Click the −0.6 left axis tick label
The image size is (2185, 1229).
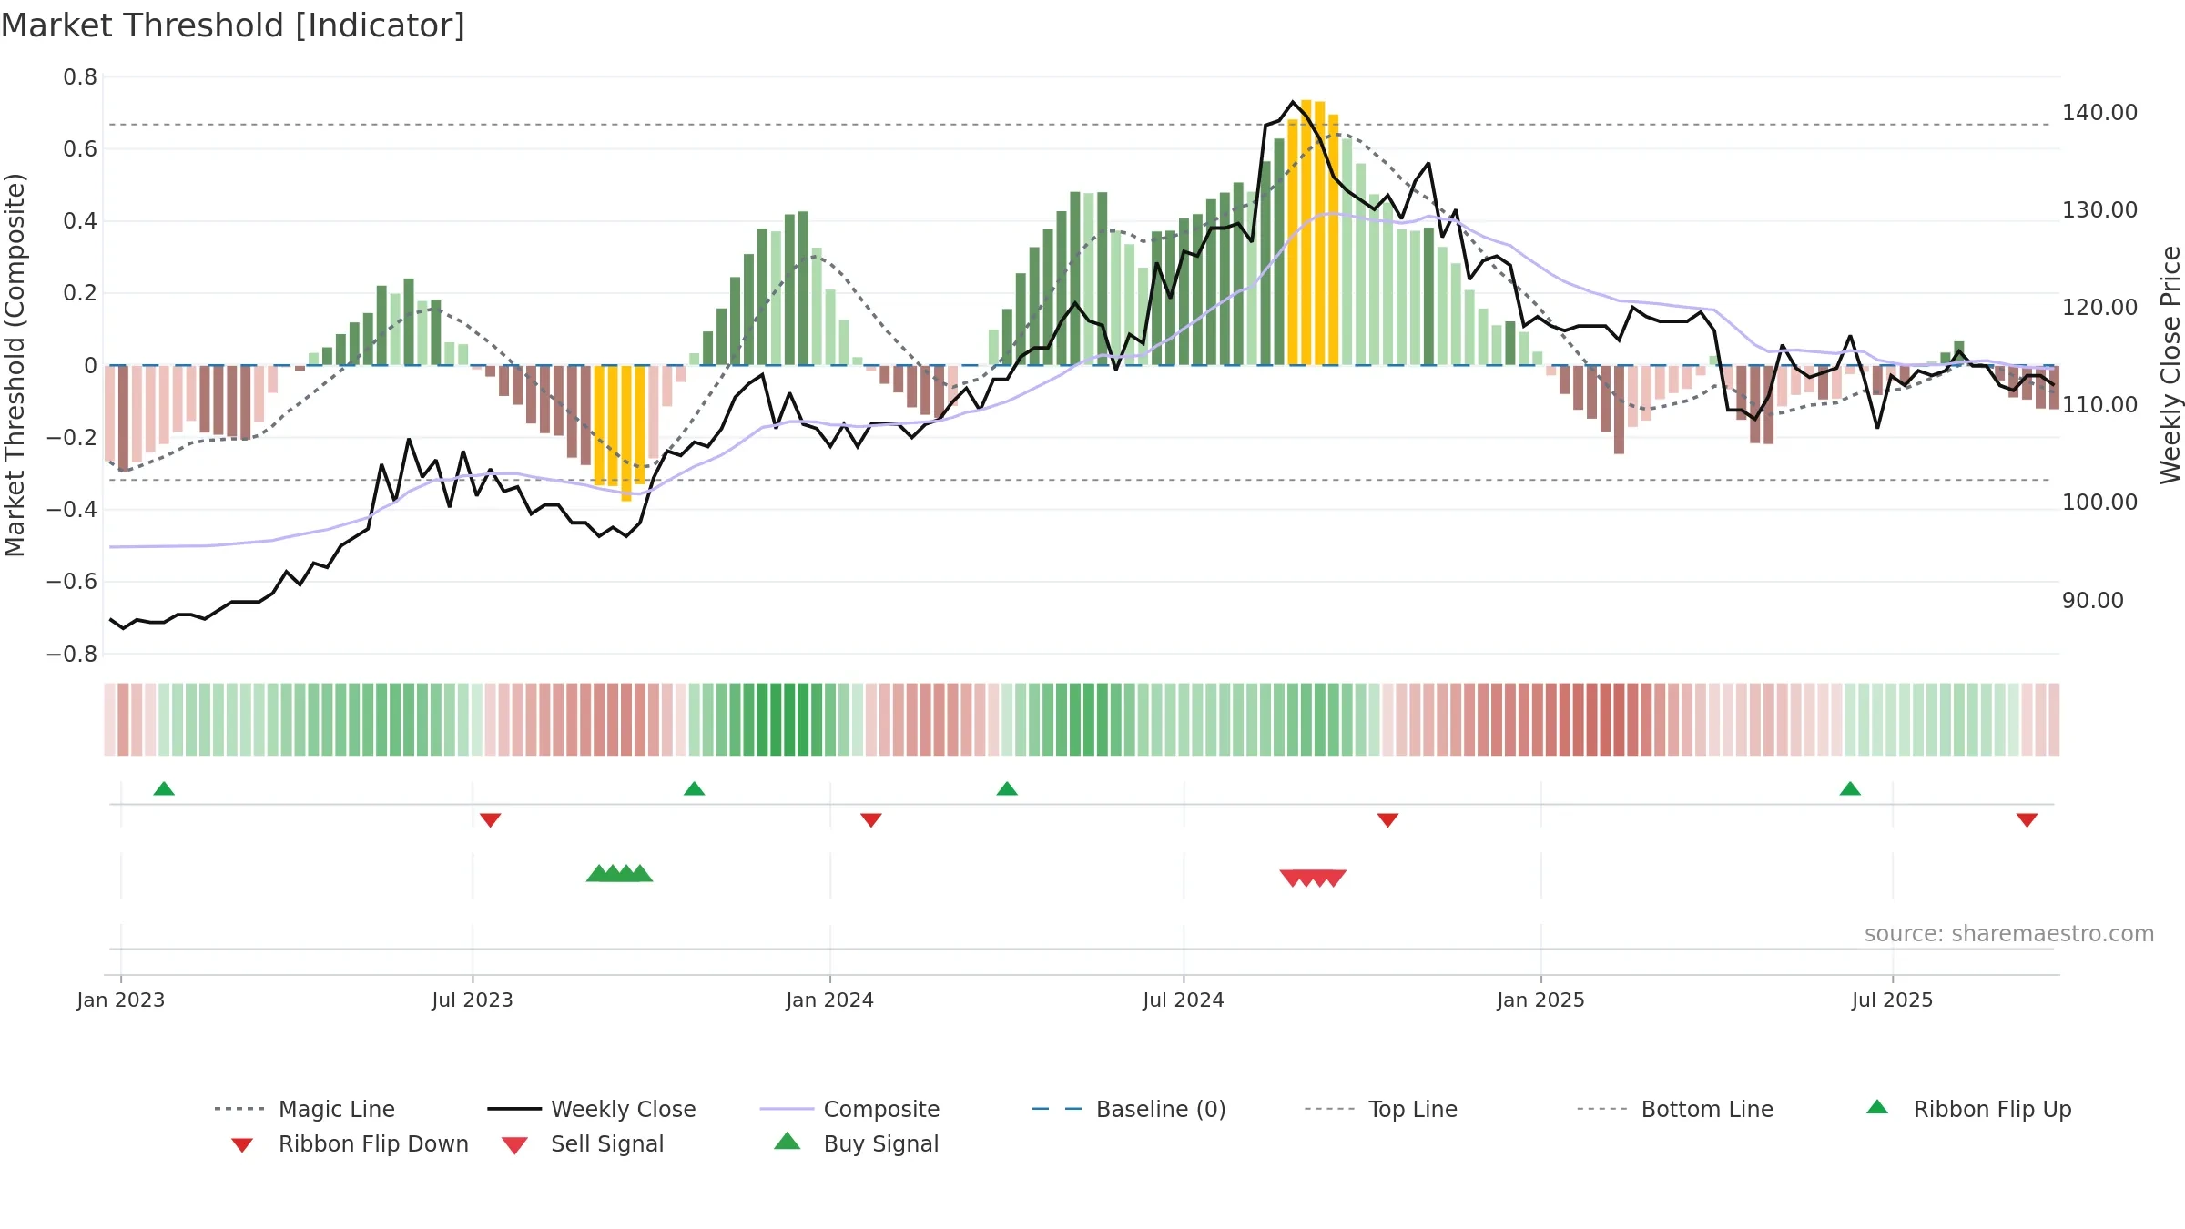tap(72, 582)
